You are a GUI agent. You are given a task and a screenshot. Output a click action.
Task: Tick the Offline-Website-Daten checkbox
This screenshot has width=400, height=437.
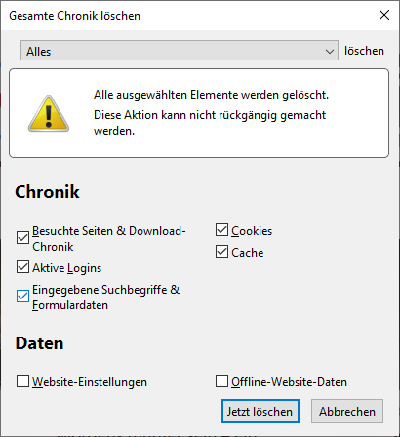[x=221, y=381]
